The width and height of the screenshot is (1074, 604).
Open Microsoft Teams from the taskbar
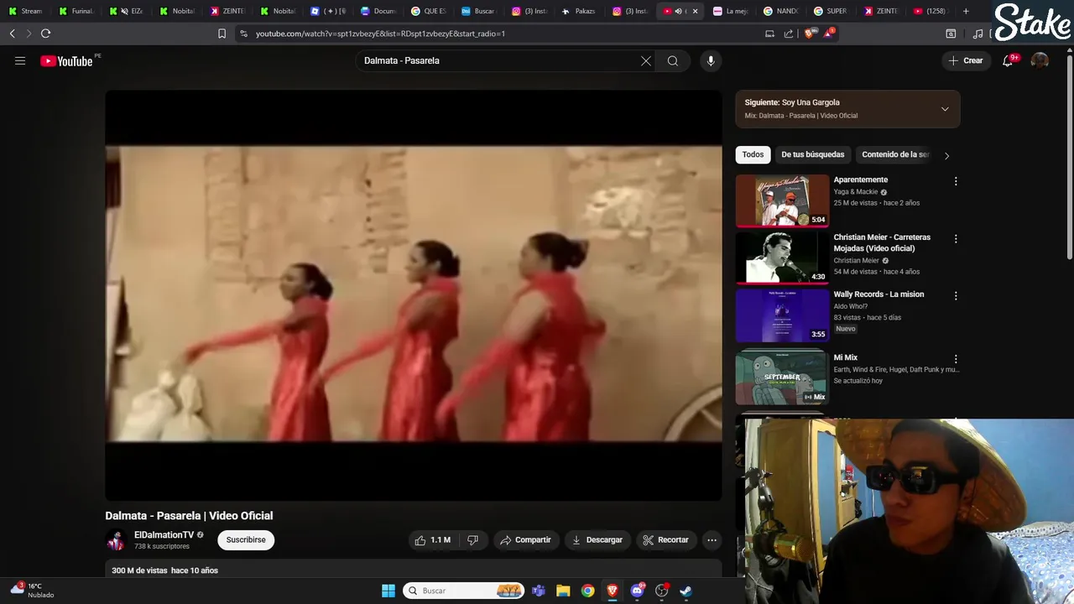[539, 591]
